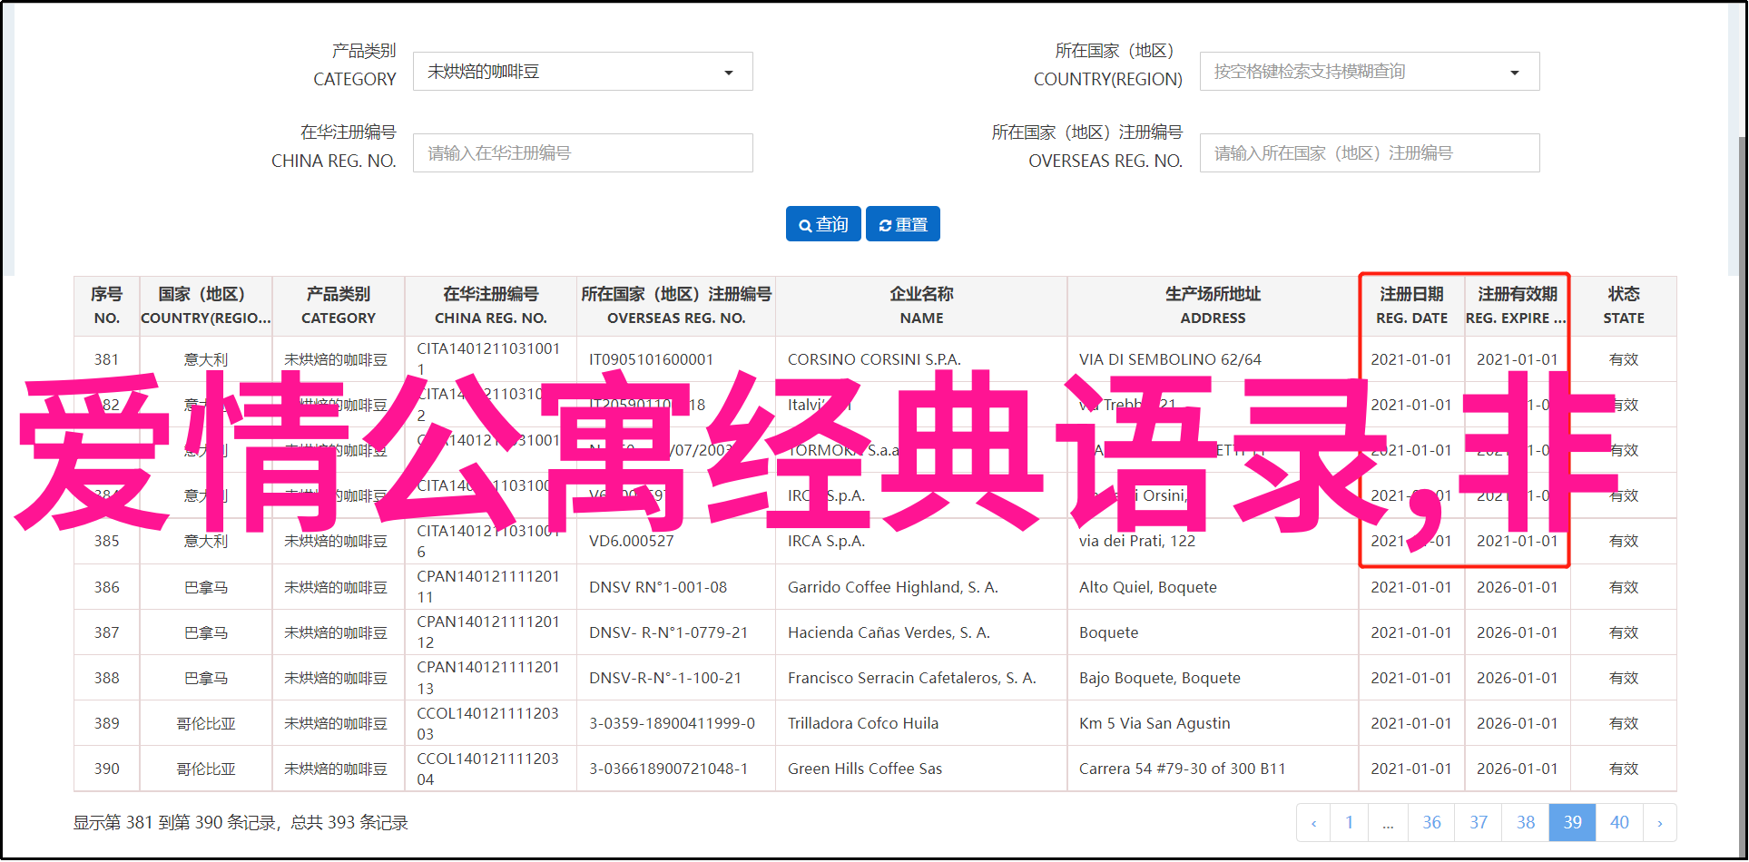Screen dimensions: 1749x862
Task: Click the OVERSEAS REG. NO. input field
Action: (1370, 153)
